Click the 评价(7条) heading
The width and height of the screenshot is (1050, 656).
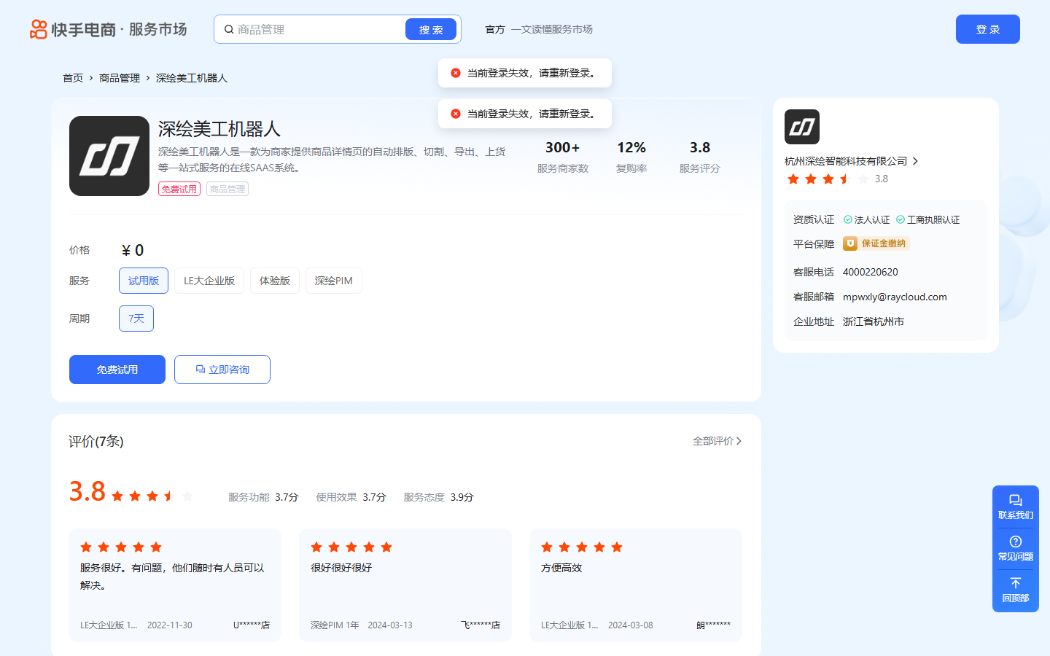96,441
